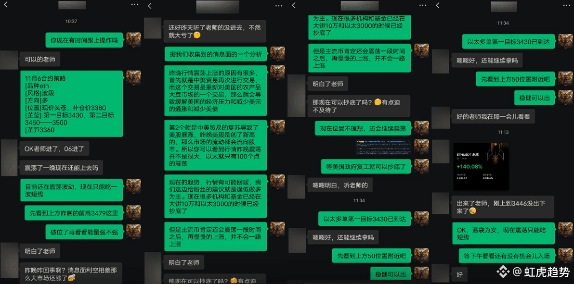Tap the avatar beside "等下午看看还有没有机会儿入场"
The width and height of the screenshot is (574, 284).
click(565, 256)
